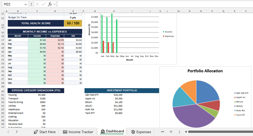Click the rocket icon on Start Here tab
Viewport: 253px width, 136px height.
coord(36,132)
